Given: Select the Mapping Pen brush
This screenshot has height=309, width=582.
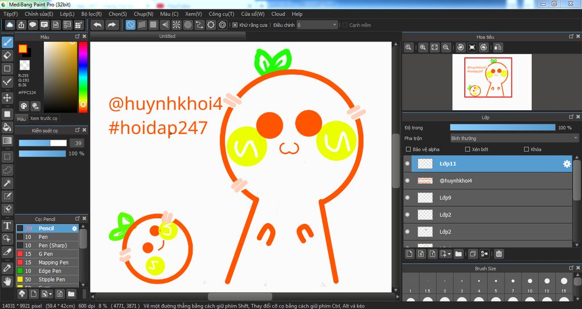Looking at the screenshot, I should click(47, 262).
